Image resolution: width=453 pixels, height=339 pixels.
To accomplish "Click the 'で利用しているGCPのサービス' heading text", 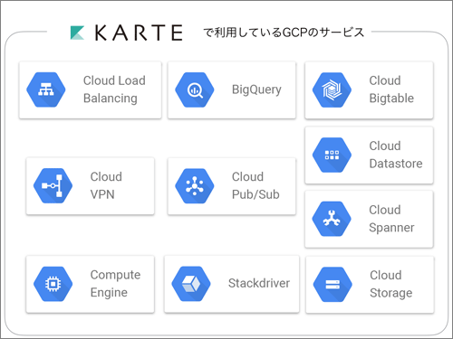I will (x=284, y=33).
